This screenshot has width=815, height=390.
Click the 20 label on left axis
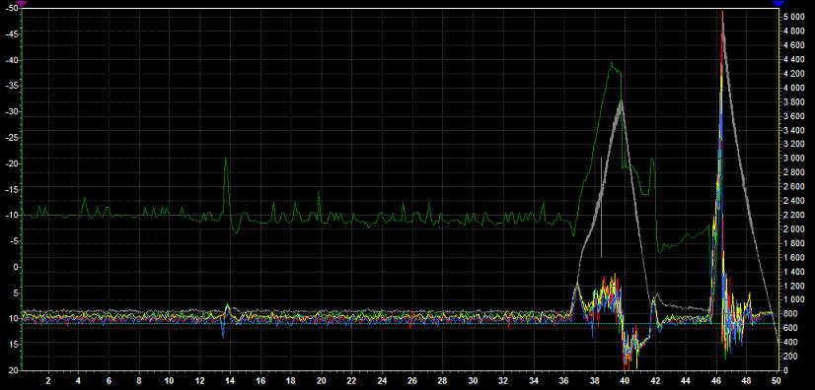point(14,370)
